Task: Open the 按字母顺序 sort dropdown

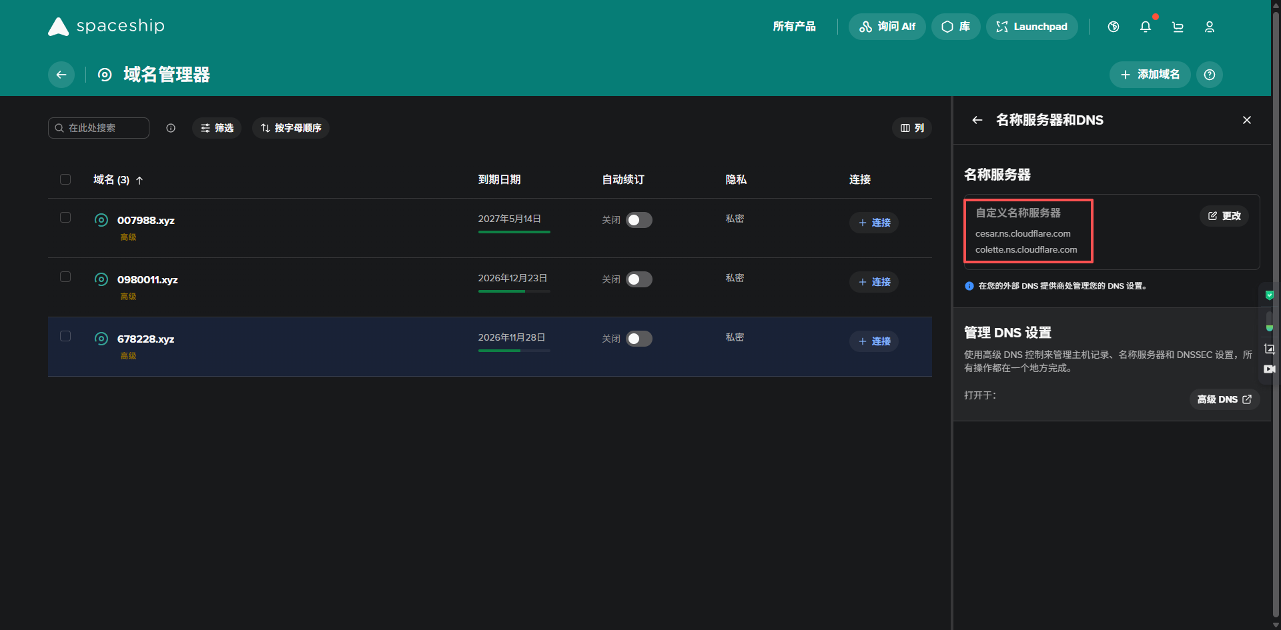Action: pyautogui.click(x=291, y=128)
